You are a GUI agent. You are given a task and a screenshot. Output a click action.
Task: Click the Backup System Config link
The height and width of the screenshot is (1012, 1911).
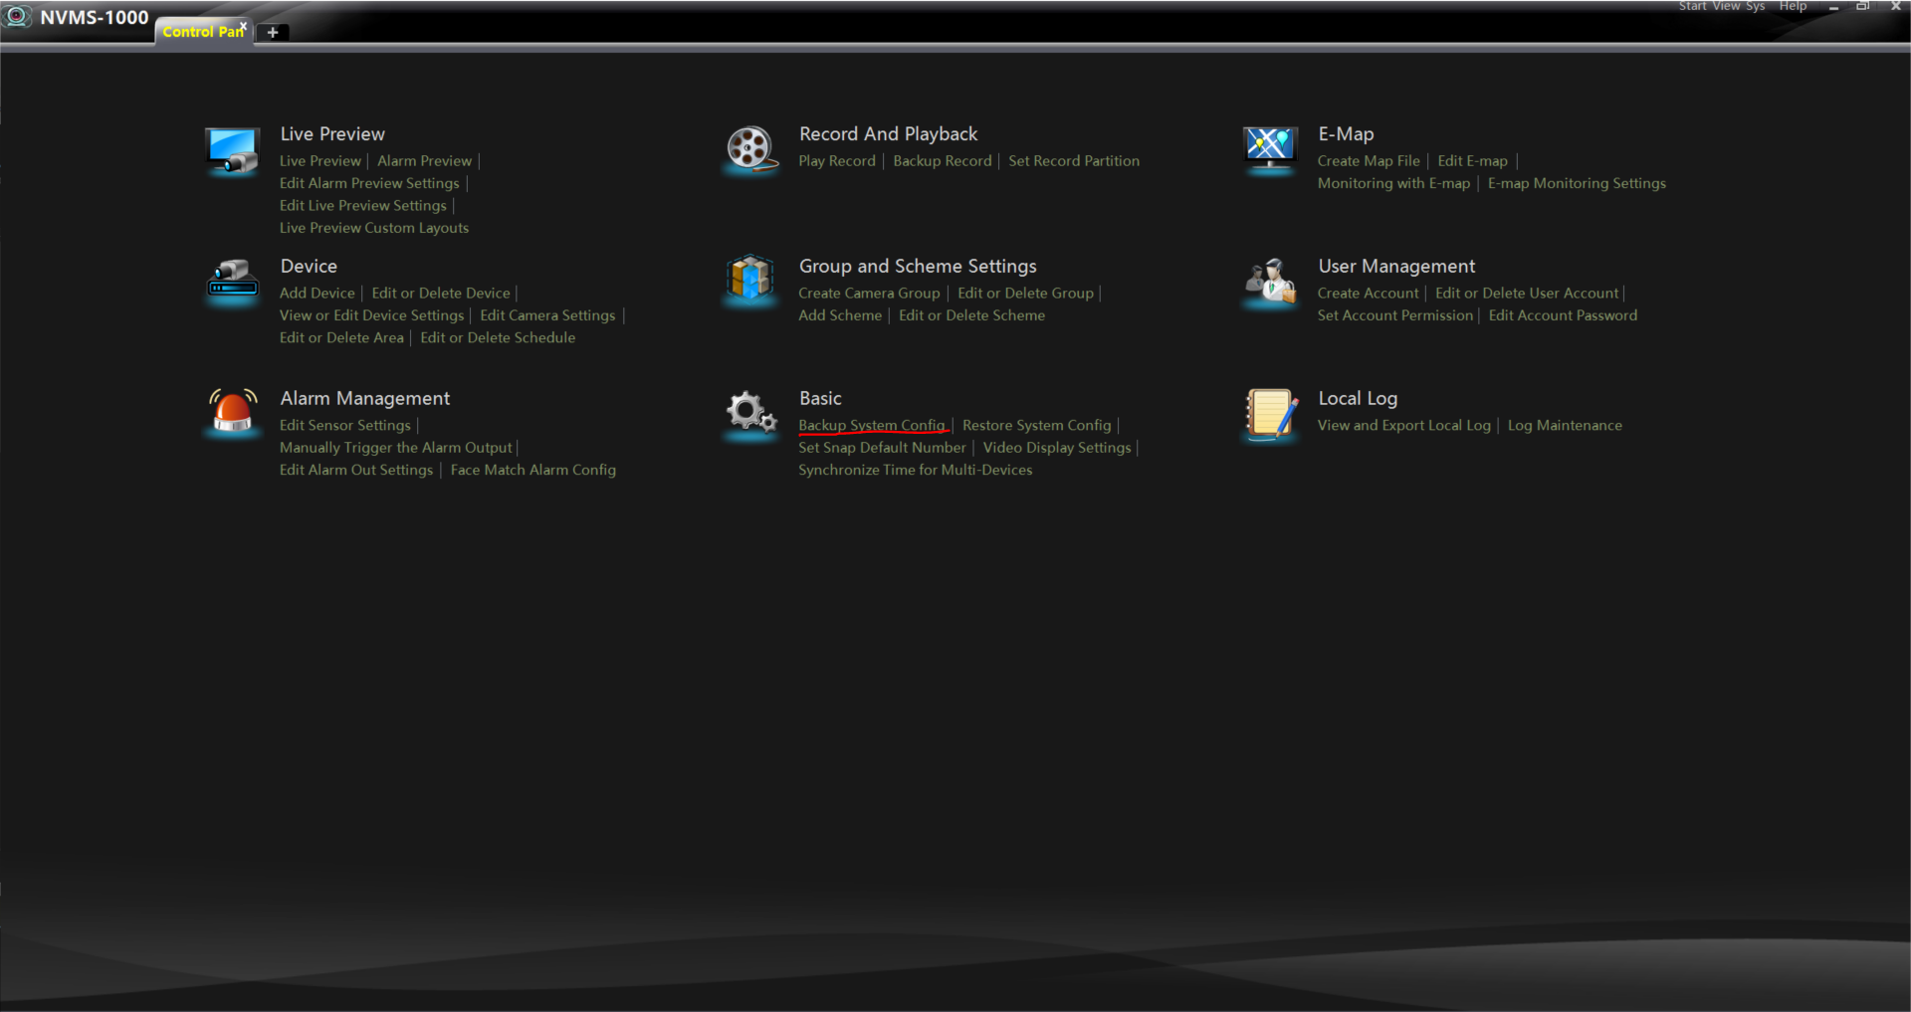point(871,425)
